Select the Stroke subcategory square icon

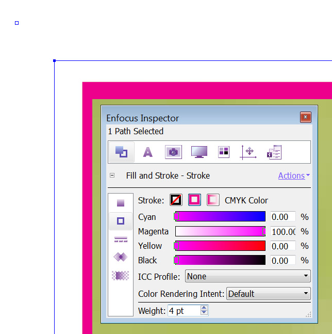121,221
